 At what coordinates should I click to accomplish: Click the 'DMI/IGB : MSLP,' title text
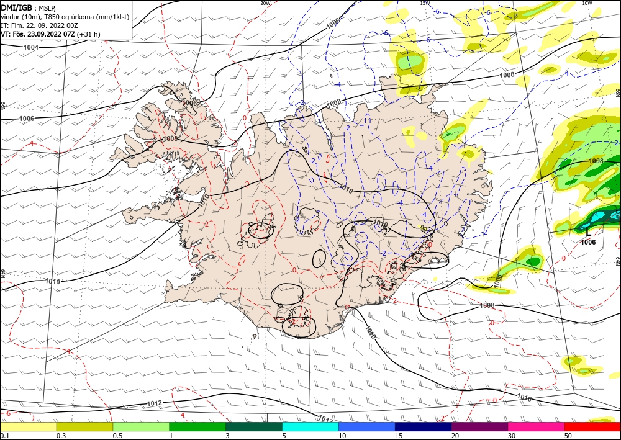coord(28,7)
